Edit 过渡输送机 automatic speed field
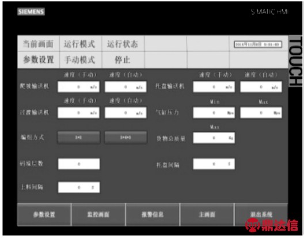This screenshot has width=304, height=238. click(x=126, y=112)
